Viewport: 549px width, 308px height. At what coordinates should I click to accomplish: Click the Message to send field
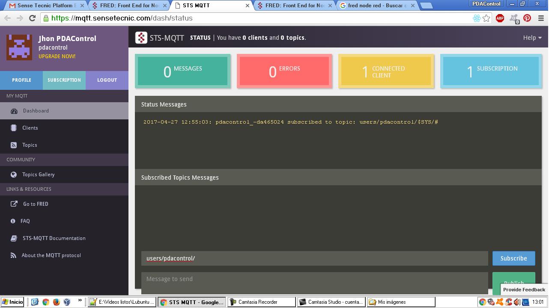click(x=315, y=283)
